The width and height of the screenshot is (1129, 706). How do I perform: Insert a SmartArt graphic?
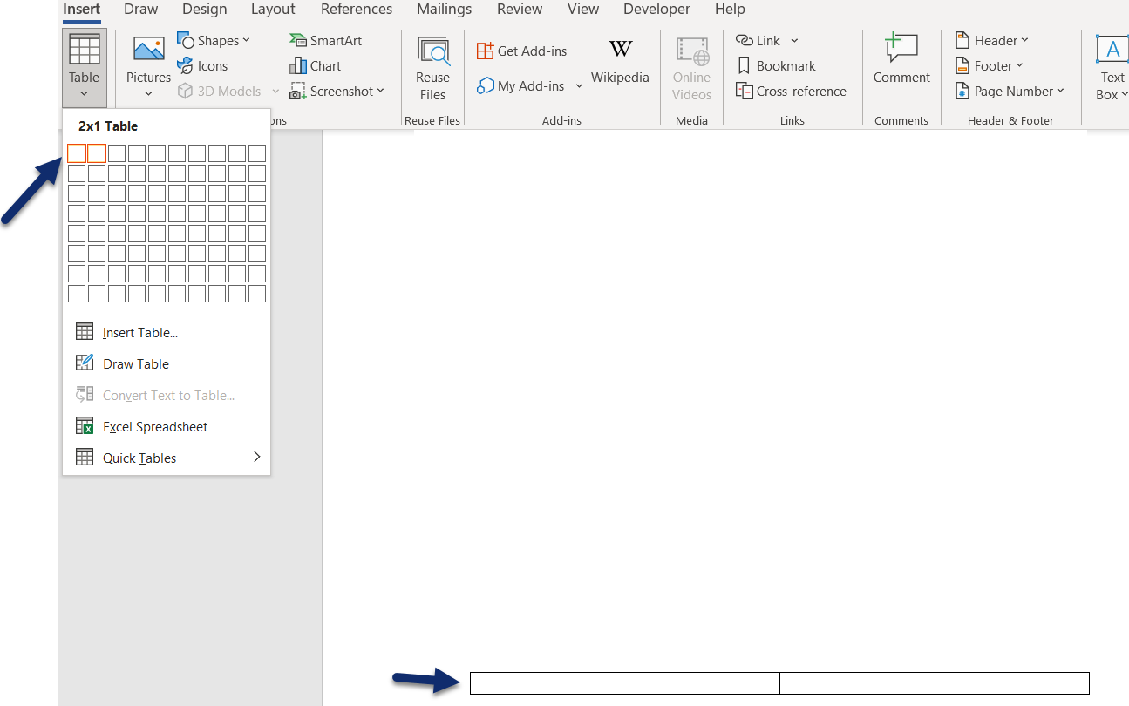coord(325,40)
